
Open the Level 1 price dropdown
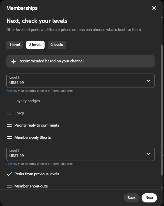coord(80,81)
